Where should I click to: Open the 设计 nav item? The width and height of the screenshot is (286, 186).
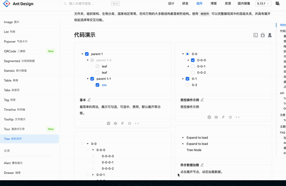[x=171, y=3]
